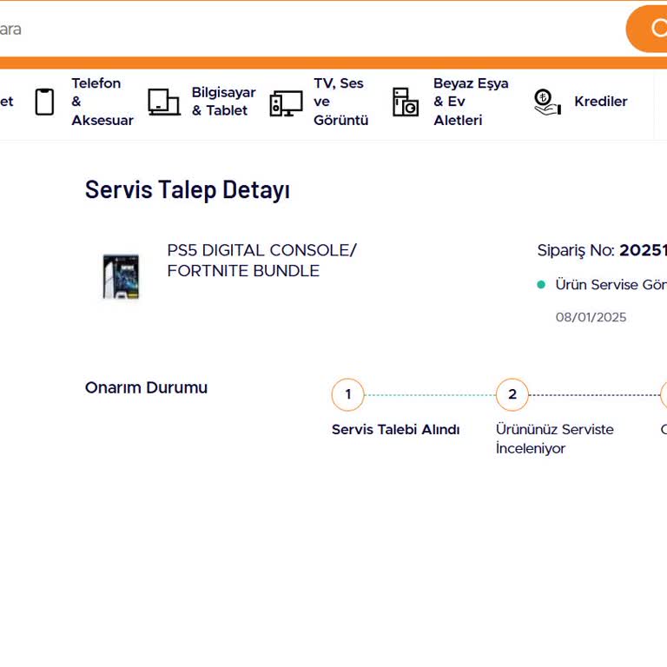Click the Sipariş No order number text

[x=601, y=251]
